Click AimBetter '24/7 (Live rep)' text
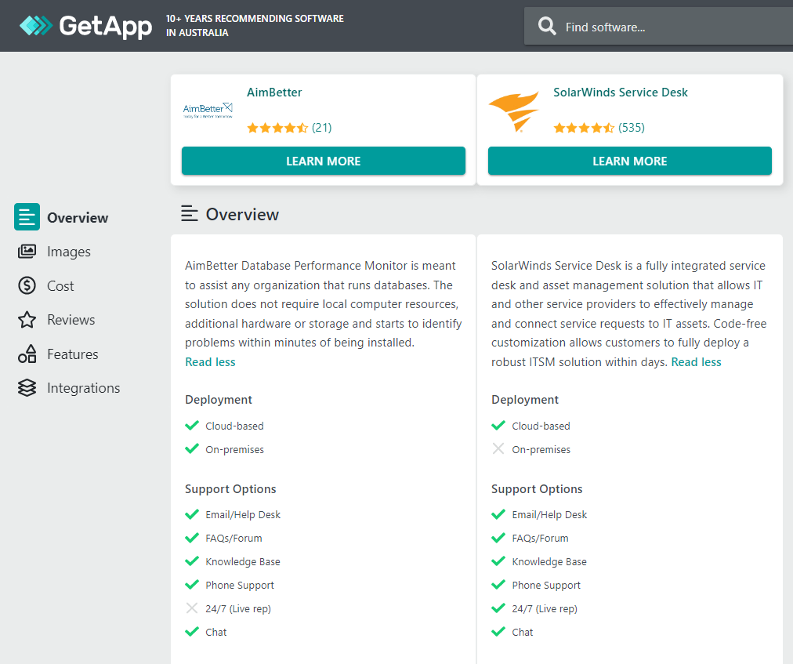Screen dimensions: 793x664 click(x=238, y=609)
